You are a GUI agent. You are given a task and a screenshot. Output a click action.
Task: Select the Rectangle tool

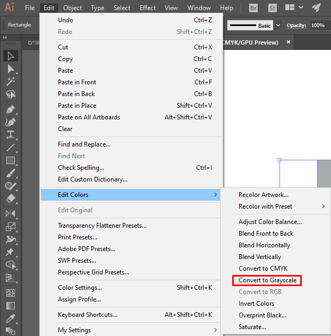11,160
